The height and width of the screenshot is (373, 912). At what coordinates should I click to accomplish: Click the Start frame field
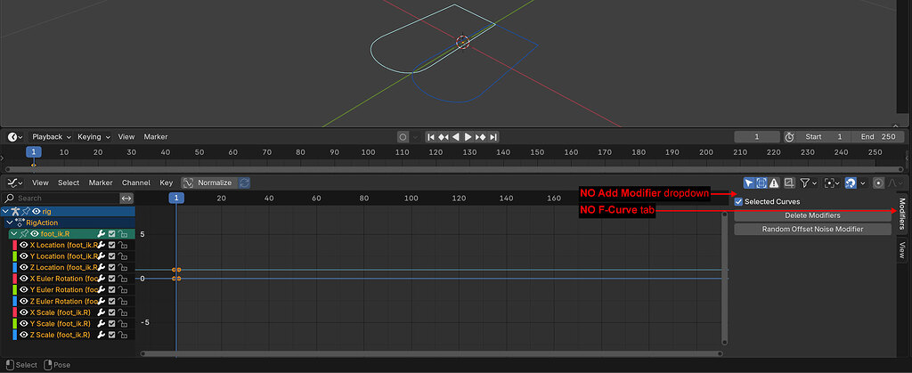824,137
